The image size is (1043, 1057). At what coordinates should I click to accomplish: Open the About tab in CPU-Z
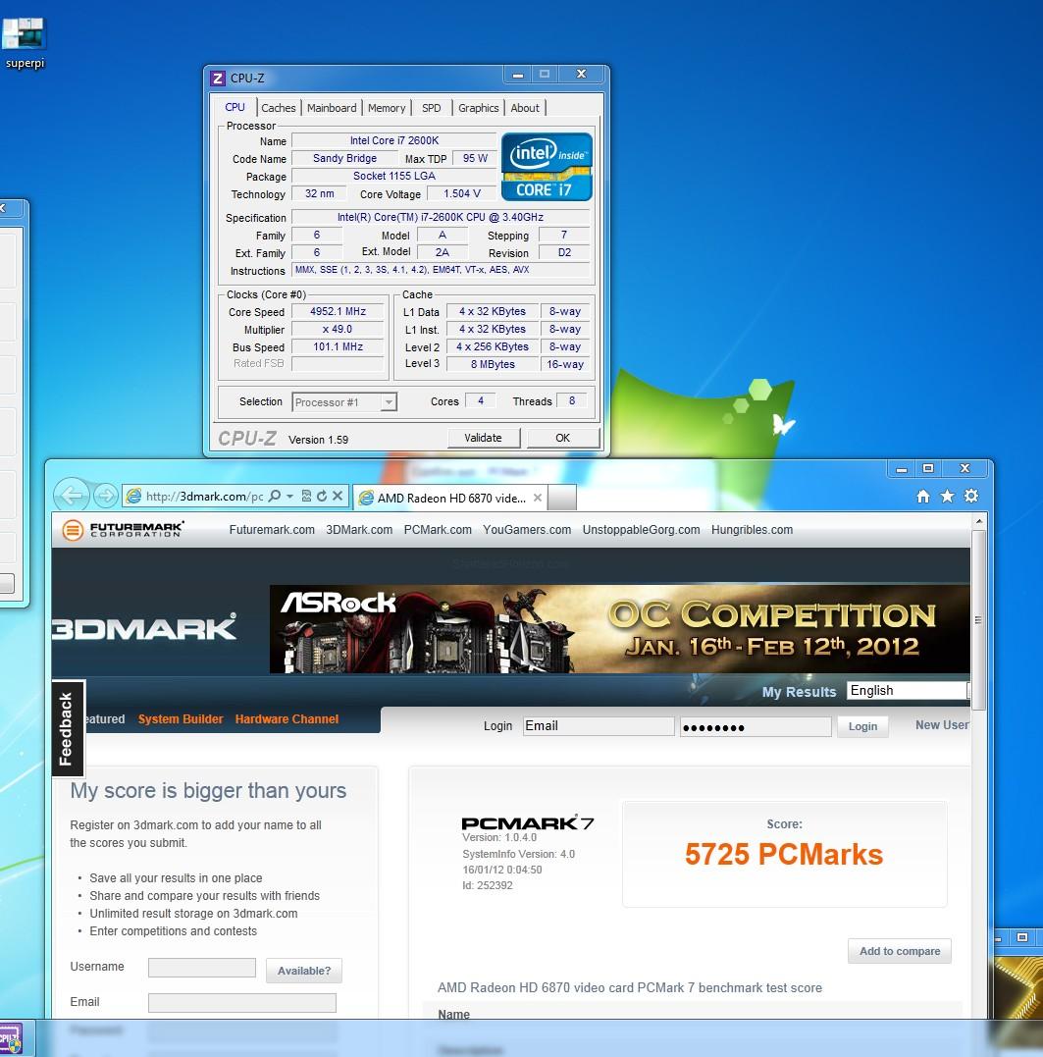(525, 108)
